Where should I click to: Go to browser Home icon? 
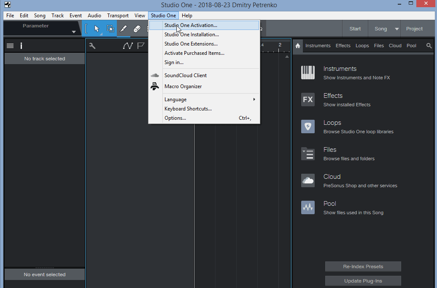pos(298,46)
